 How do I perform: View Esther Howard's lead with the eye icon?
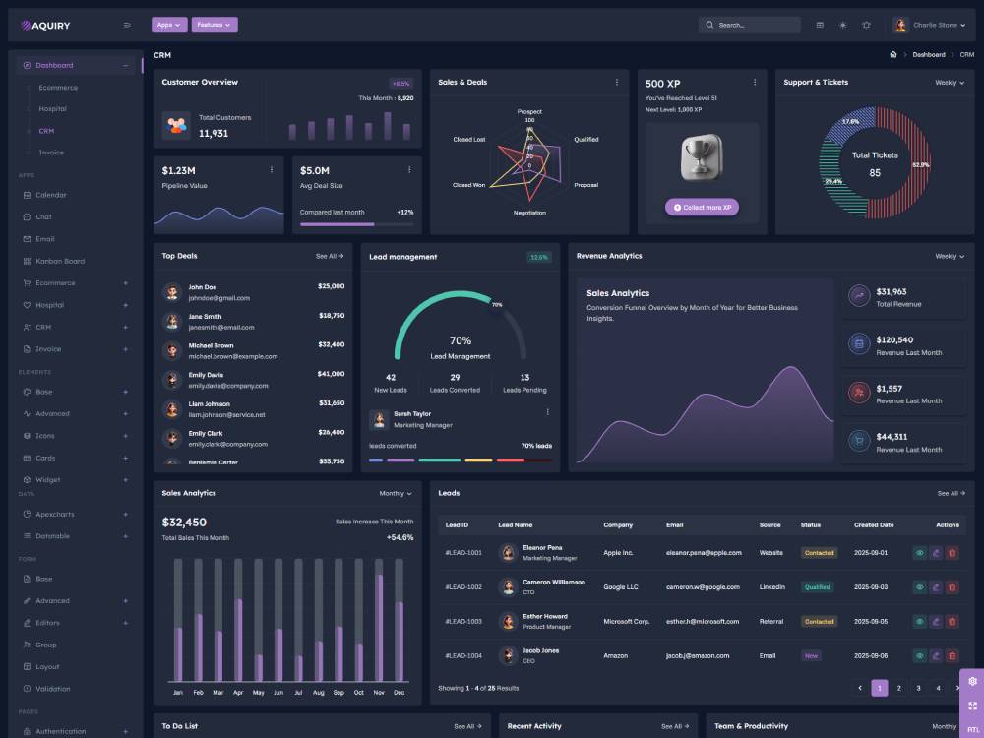(x=920, y=622)
